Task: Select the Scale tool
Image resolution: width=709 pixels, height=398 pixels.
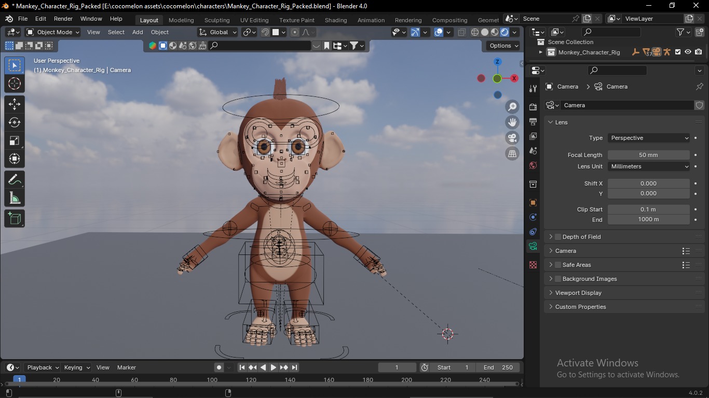Action: [15, 140]
